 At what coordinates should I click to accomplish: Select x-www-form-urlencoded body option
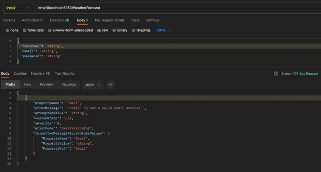click(x=50, y=31)
